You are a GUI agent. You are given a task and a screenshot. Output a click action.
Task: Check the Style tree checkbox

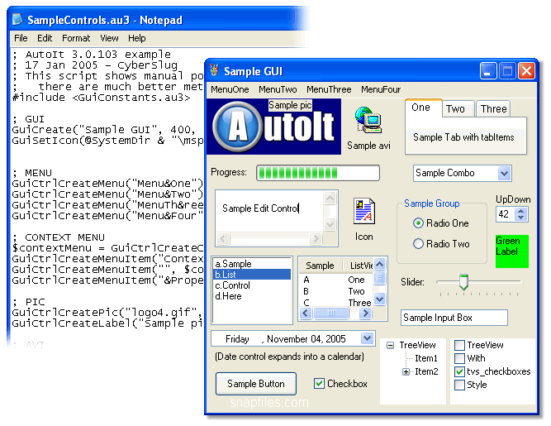(x=459, y=385)
